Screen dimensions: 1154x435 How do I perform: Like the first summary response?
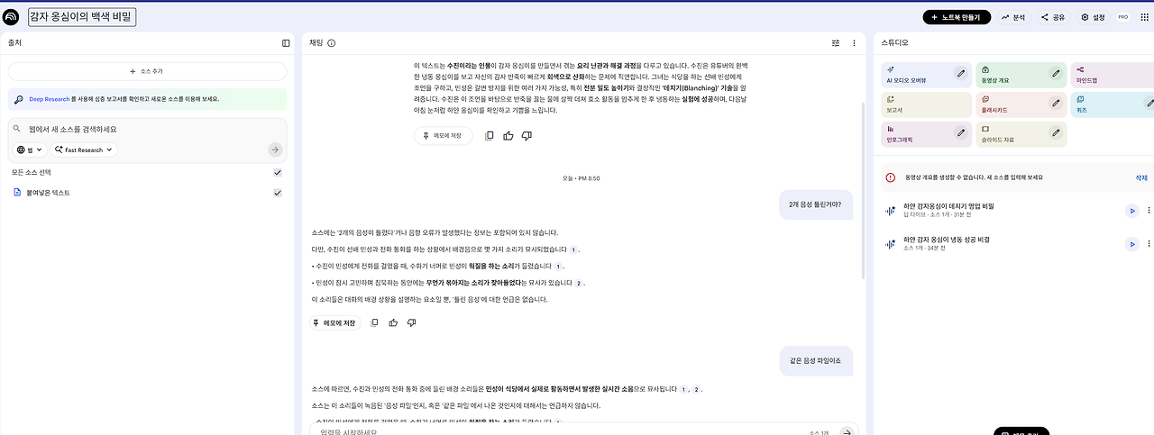pos(508,136)
